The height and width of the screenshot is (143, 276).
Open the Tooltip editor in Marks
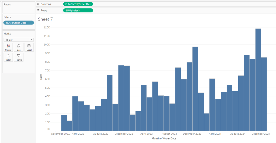click(x=19, y=57)
